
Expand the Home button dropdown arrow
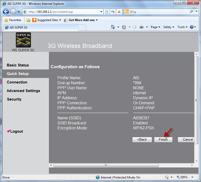[118, 27]
